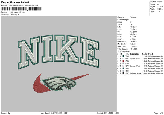Click the black swatch beside 1767
The image size is (164, 115).
[124, 73]
